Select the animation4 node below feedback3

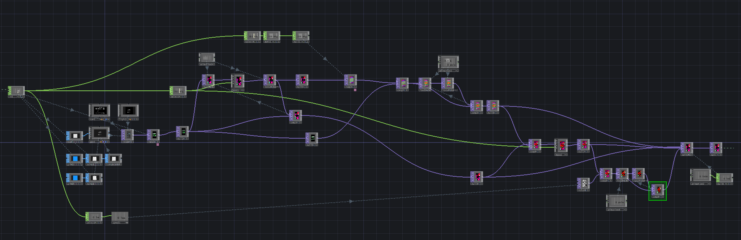coord(616,202)
